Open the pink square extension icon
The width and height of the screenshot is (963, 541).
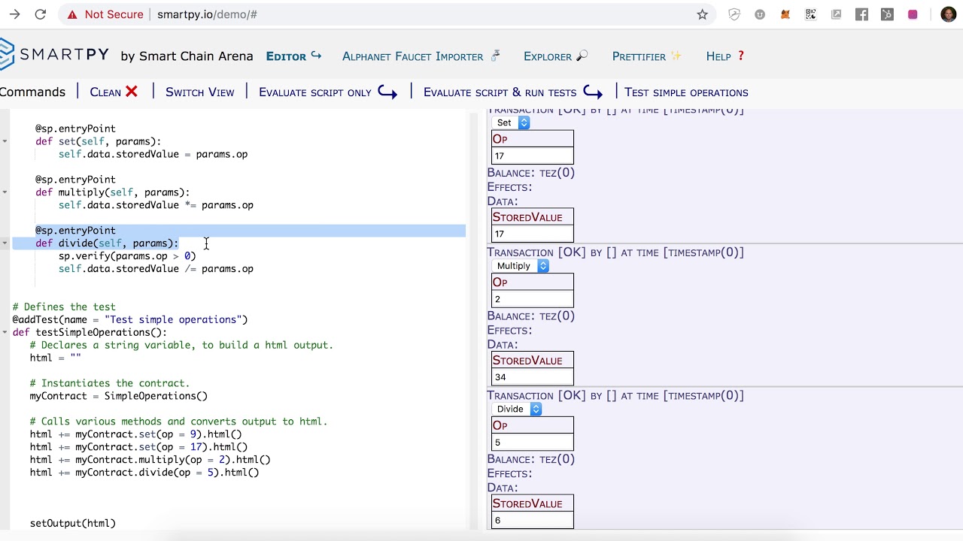pyautogui.click(x=913, y=14)
